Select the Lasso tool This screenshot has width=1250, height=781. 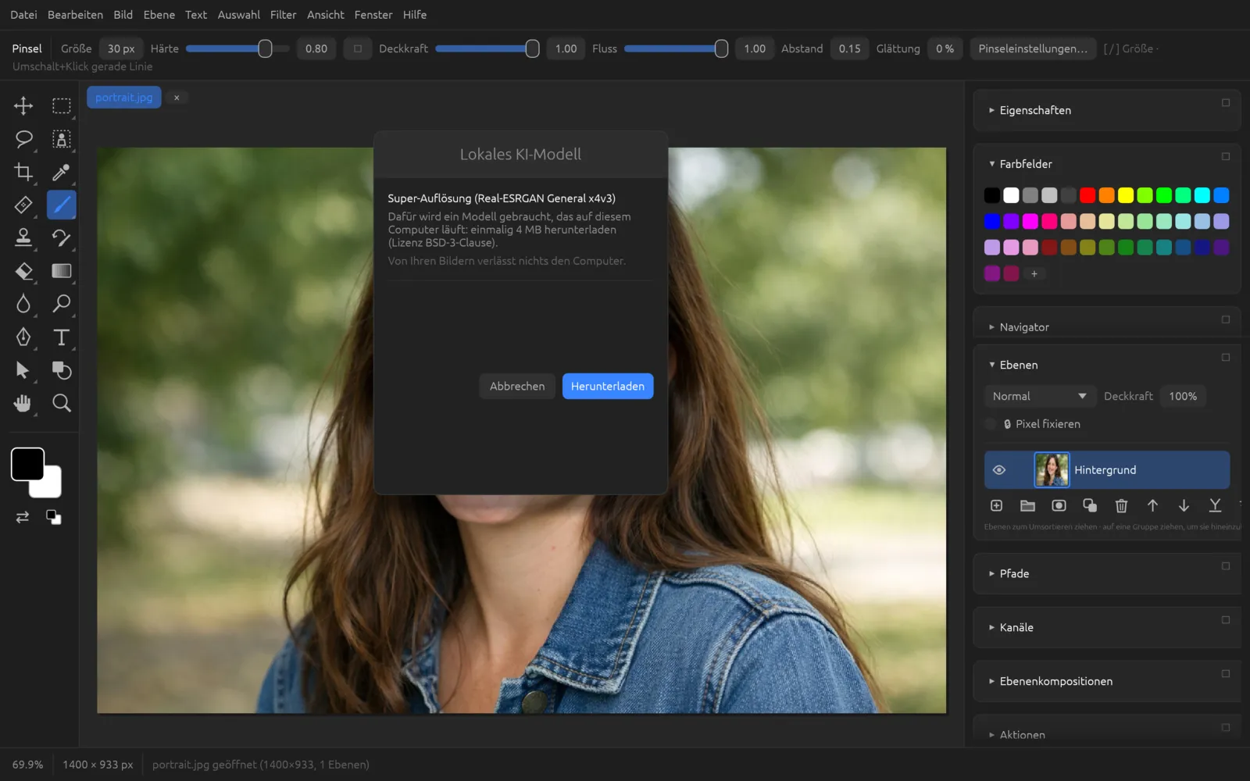(x=23, y=139)
